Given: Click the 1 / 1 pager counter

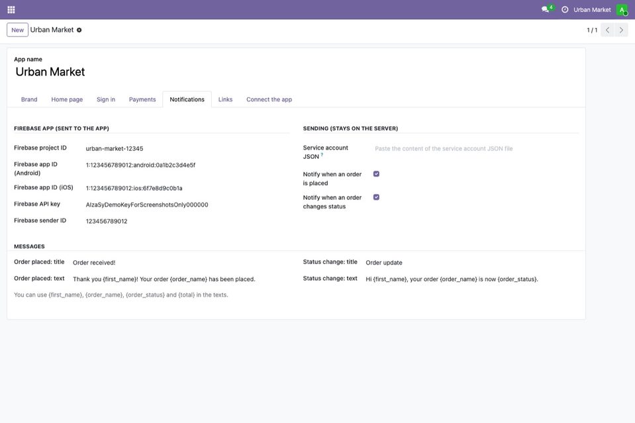Looking at the screenshot, I should pyautogui.click(x=592, y=30).
